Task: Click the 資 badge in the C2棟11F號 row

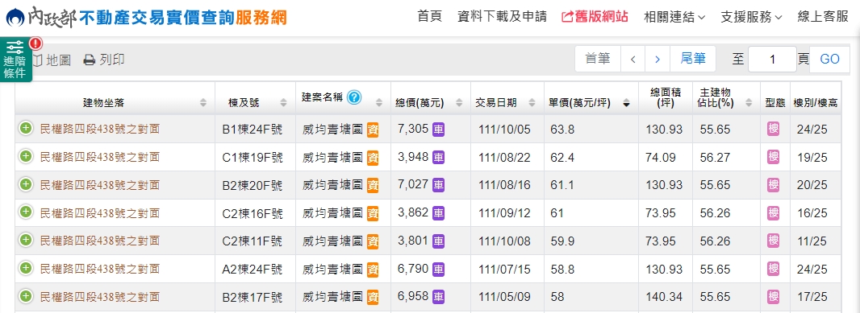Action: tap(373, 241)
